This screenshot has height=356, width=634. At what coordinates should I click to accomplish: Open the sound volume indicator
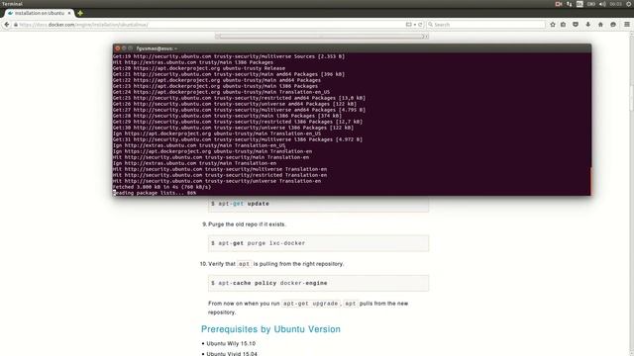click(602, 4)
